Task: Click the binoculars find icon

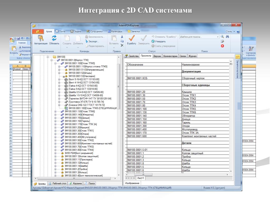Action: coord(227,37)
